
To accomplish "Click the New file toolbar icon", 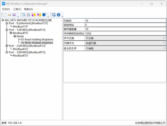I will (5, 15).
